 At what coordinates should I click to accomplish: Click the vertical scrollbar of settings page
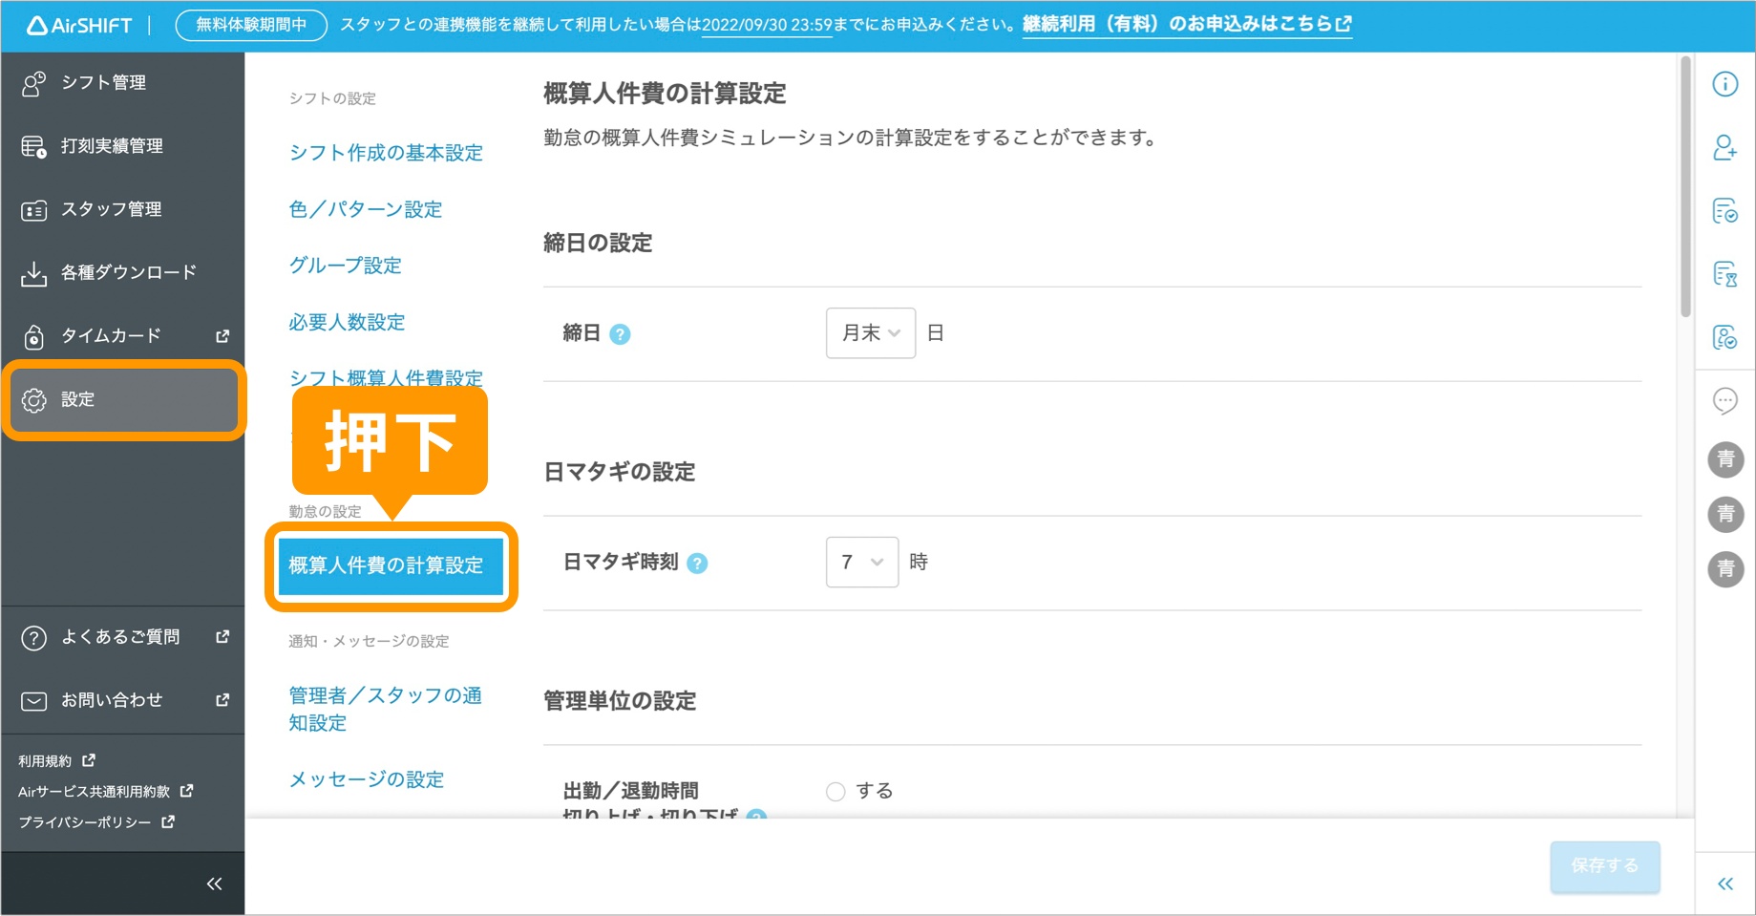point(1685,191)
